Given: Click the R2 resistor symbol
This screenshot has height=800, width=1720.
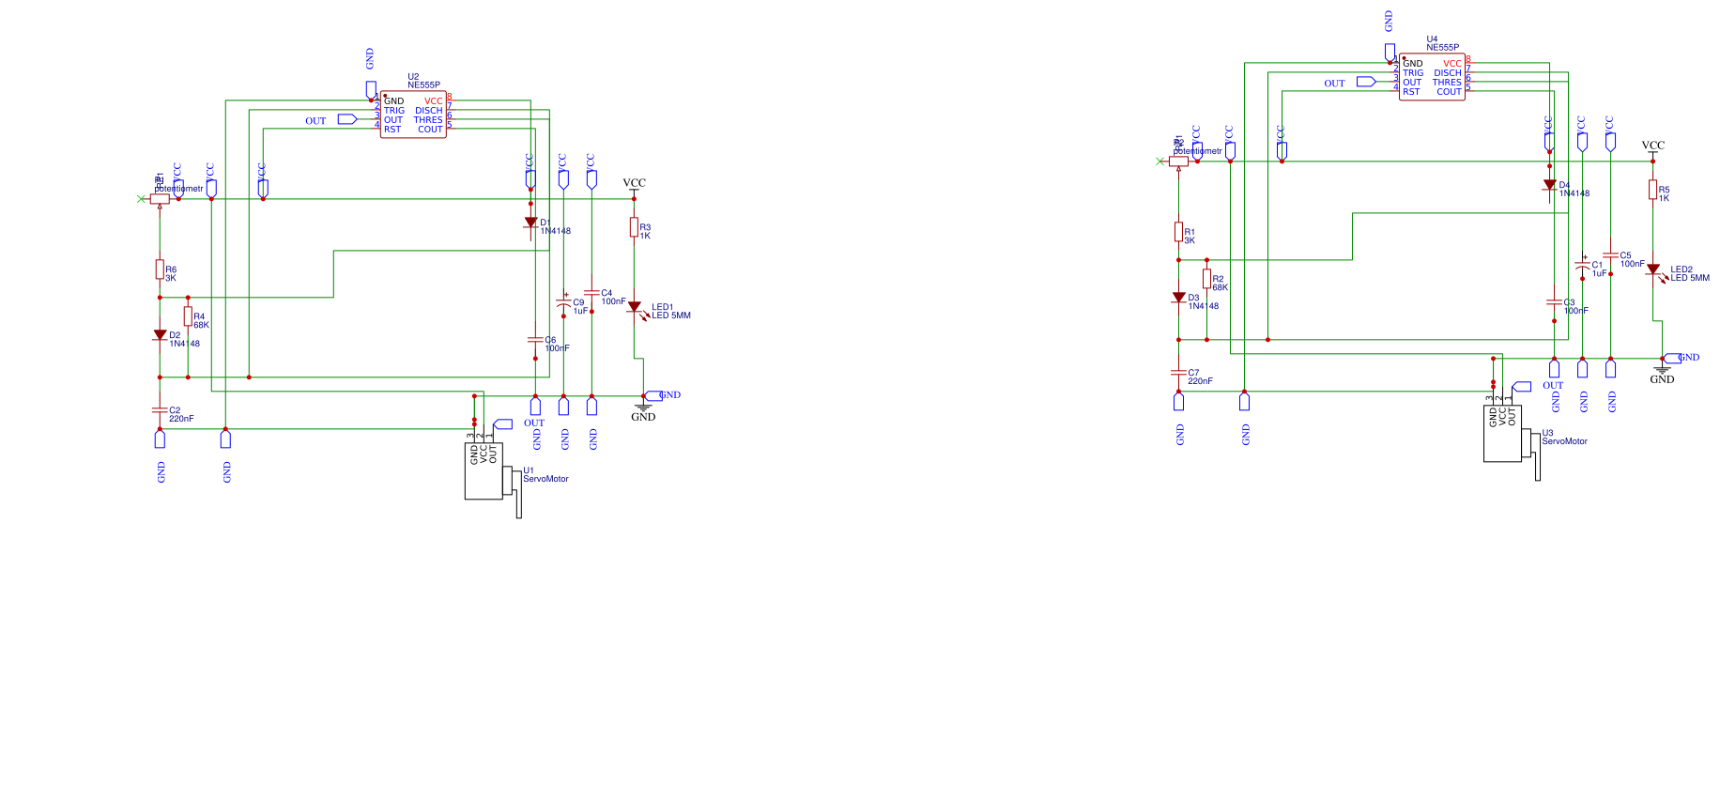Looking at the screenshot, I should pyautogui.click(x=1206, y=279).
